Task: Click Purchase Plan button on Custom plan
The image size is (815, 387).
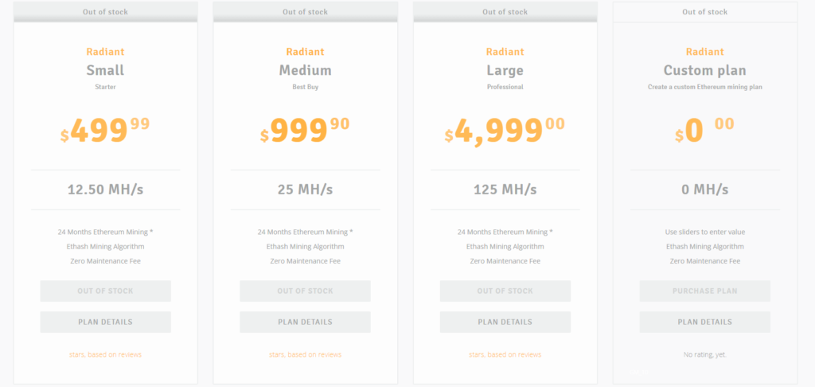Action: [705, 291]
